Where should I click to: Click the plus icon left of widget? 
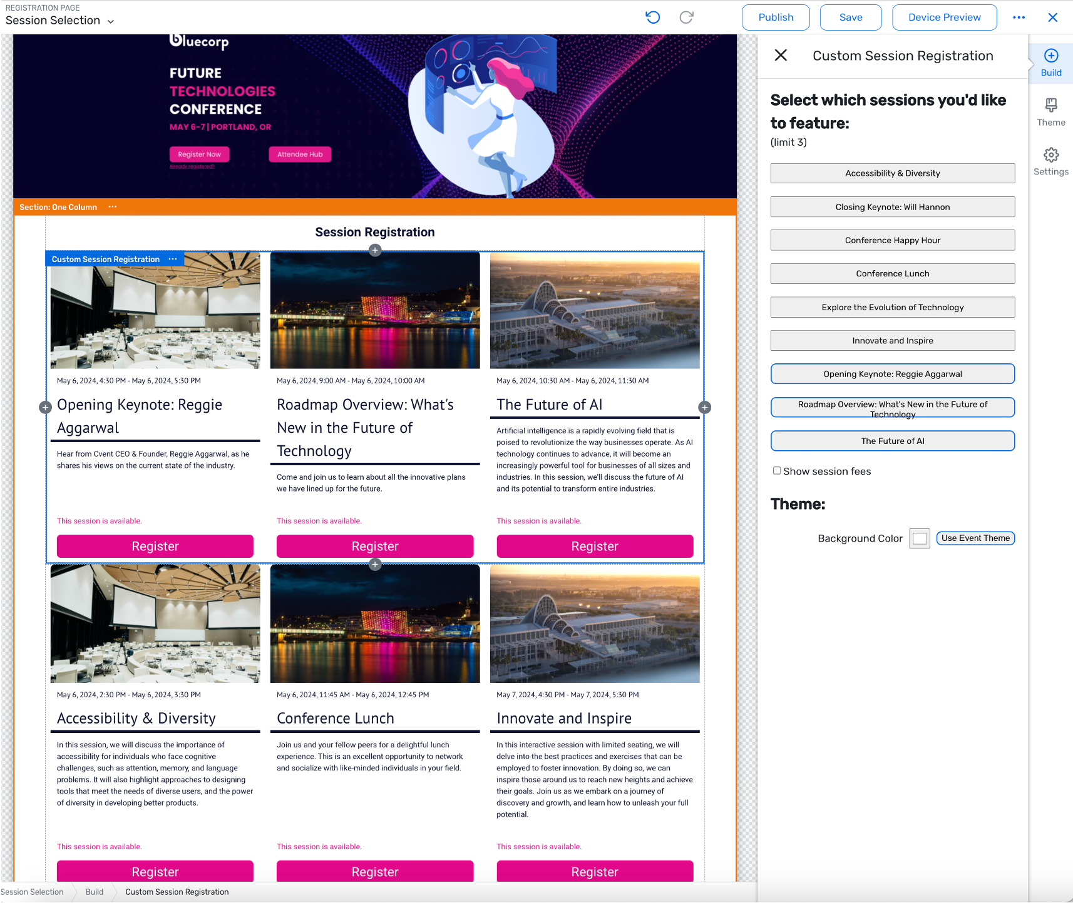[x=45, y=408]
